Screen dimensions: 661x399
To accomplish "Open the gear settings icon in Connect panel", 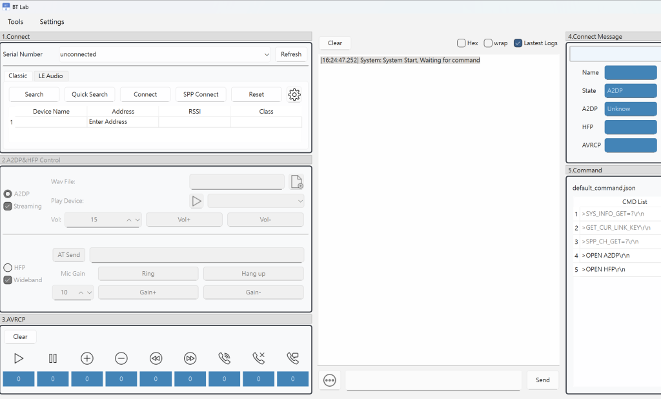I will pyautogui.click(x=294, y=95).
